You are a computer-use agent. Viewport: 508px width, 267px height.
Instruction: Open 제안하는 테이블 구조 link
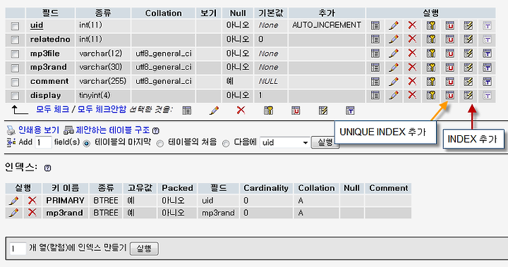113,130
